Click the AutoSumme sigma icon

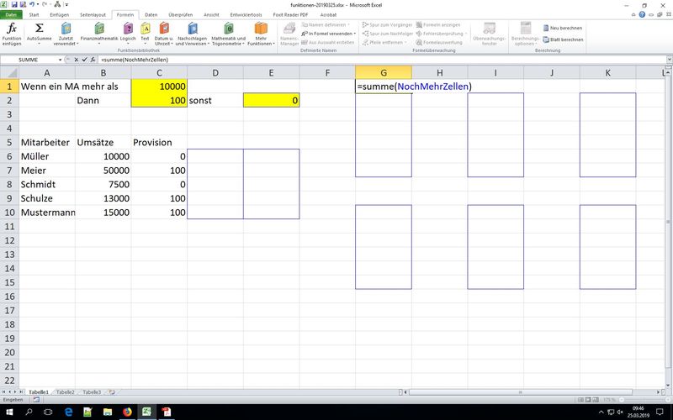pyautogui.click(x=39, y=29)
